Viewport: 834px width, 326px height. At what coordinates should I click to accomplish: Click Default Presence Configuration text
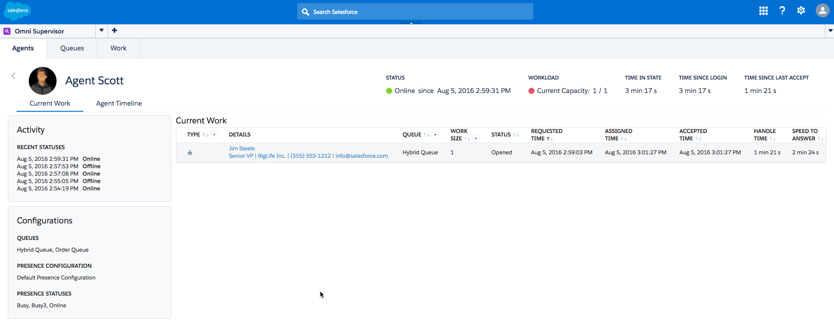[x=56, y=278]
